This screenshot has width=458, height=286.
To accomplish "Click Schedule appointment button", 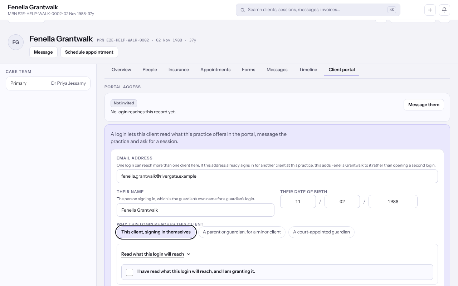I will pos(89,52).
